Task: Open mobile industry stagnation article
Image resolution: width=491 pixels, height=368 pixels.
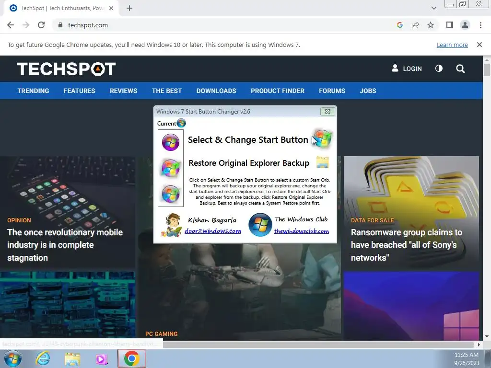Action: [x=65, y=245]
